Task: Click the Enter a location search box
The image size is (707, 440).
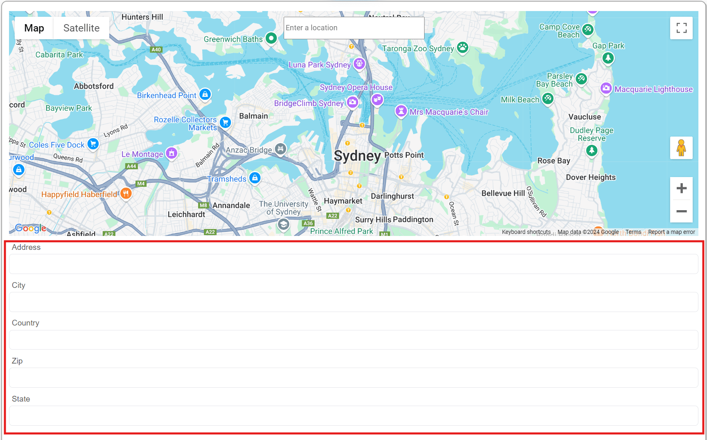Action: click(354, 28)
